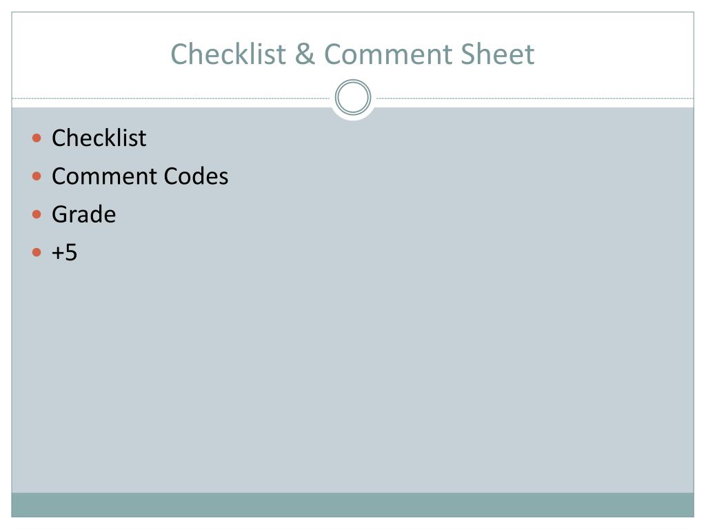Click the +5 bullet text
The width and height of the screenshot is (706, 529).
[64, 252]
